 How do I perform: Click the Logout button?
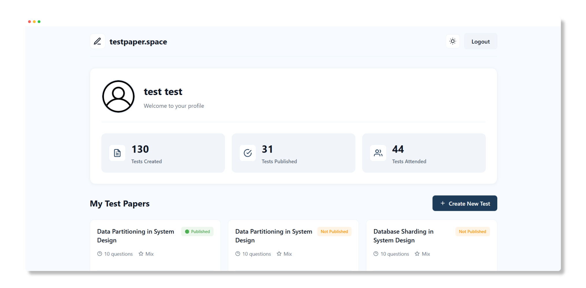click(x=481, y=41)
